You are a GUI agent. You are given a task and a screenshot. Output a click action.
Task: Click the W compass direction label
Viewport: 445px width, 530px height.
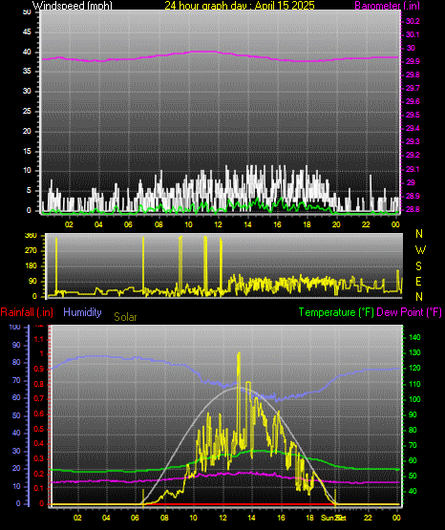coord(420,250)
